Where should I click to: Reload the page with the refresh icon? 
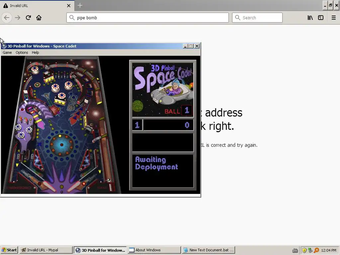28,18
